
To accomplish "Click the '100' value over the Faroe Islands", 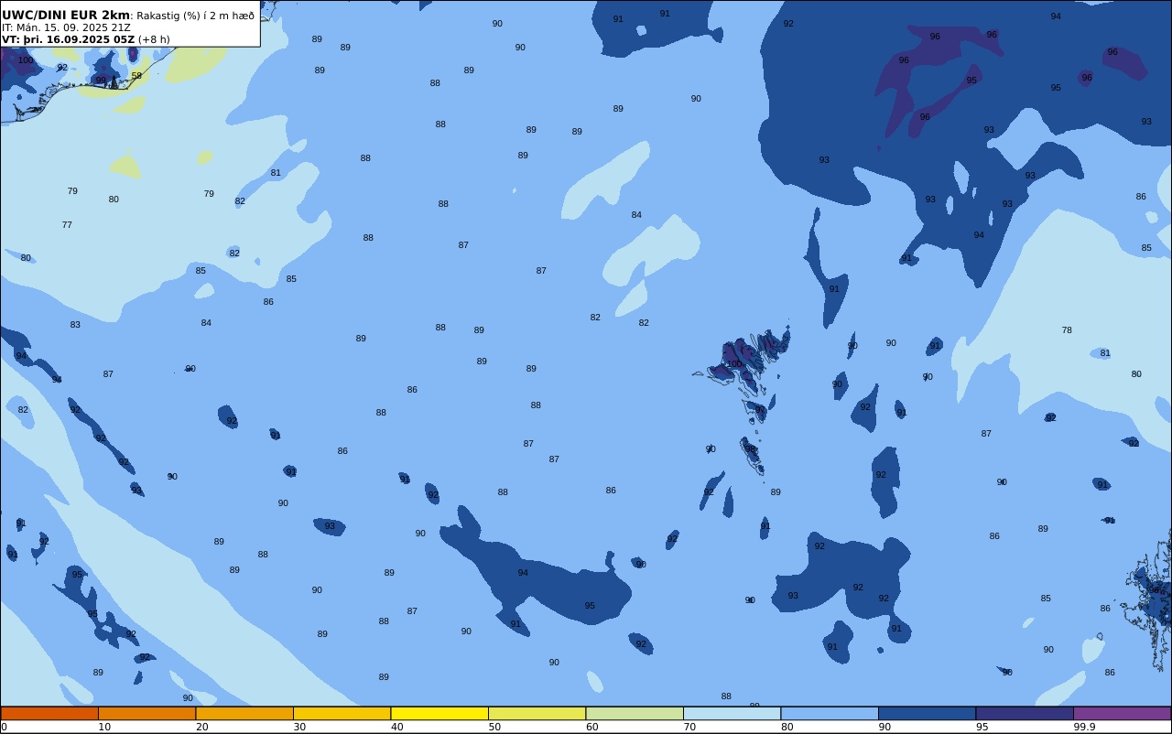I will coord(733,364).
